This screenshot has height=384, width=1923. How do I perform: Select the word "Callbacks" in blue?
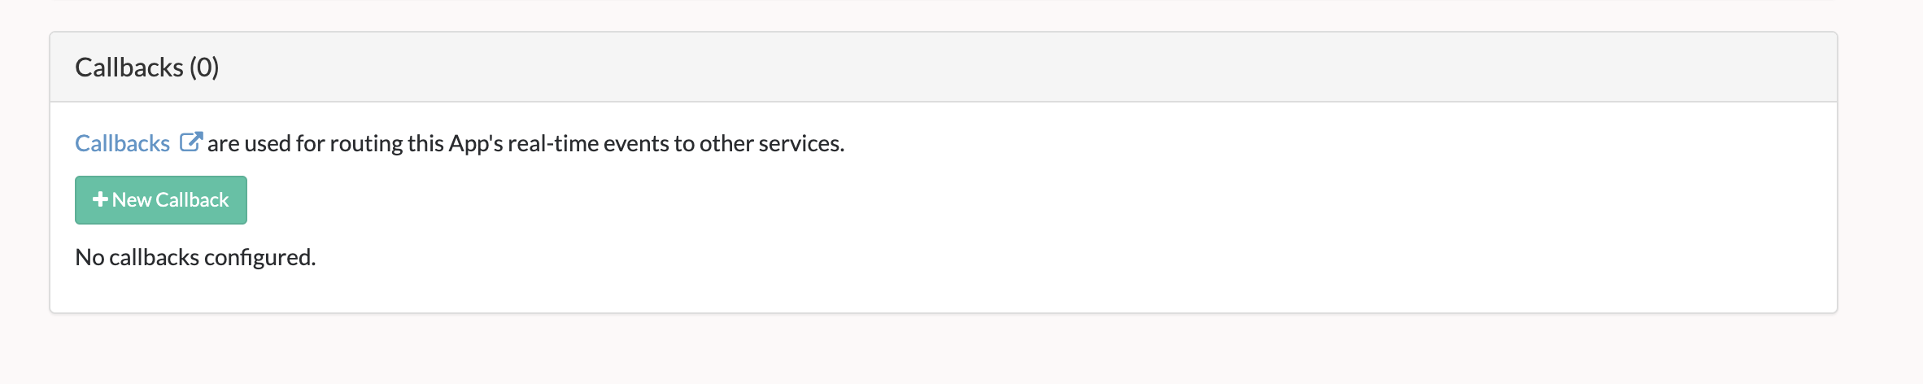[x=122, y=143]
